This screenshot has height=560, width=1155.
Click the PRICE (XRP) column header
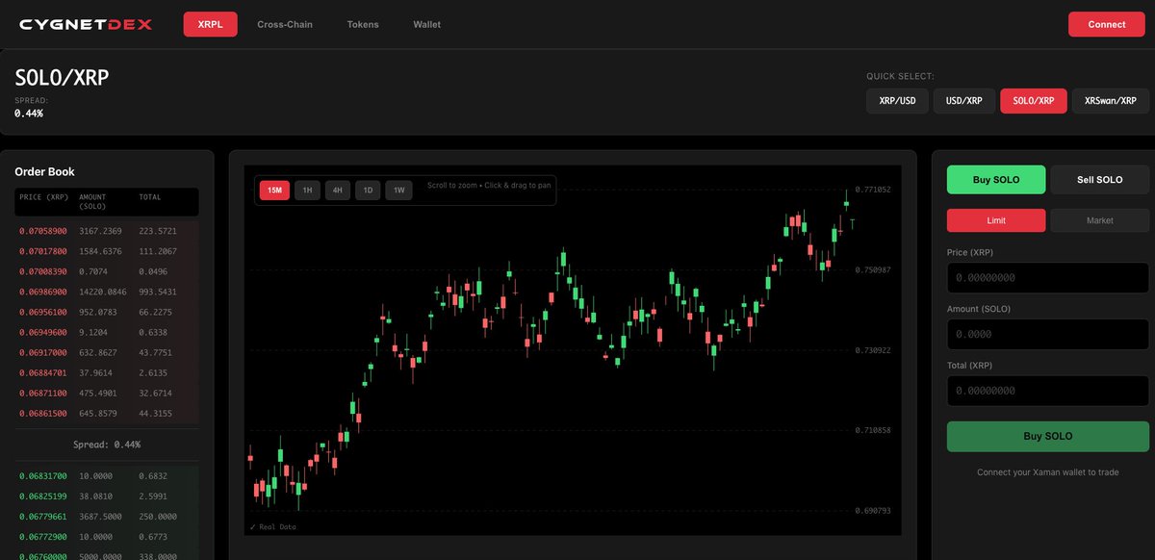coord(43,197)
